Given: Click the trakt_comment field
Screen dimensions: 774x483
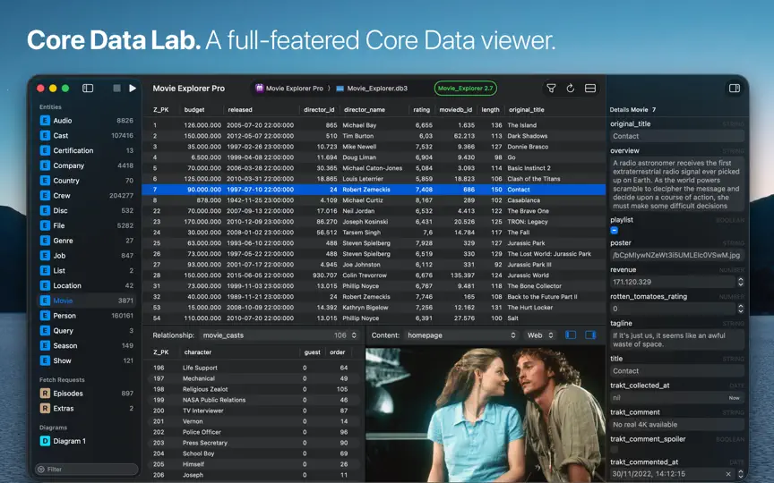Looking at the screenshot, I should coord(676,424).
